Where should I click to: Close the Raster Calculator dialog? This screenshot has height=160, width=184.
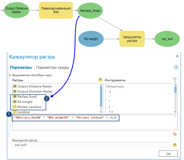point(177,56)
